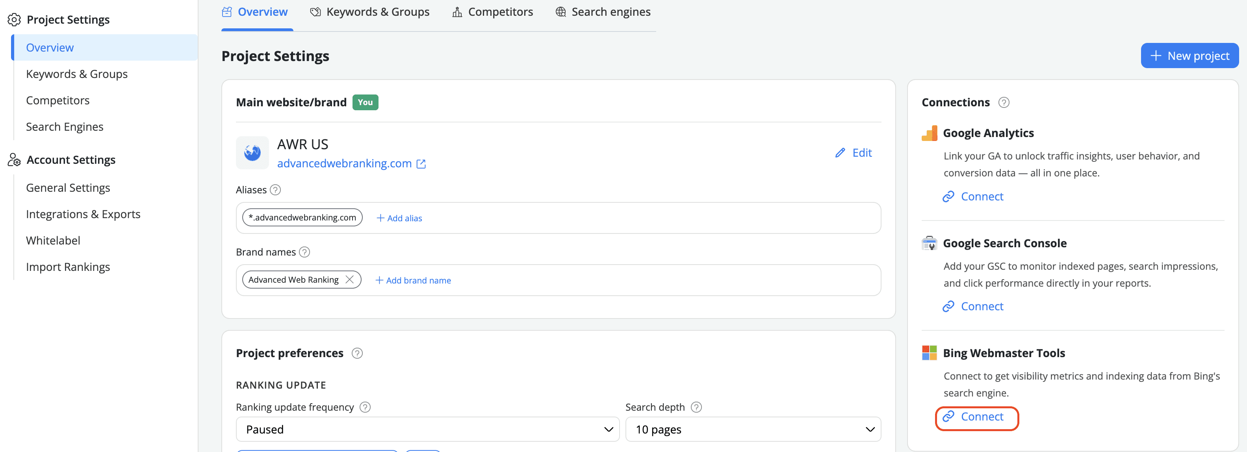This screenshot has width=1247, height=452.
Task: Click the Bing Webmaster Tools logo icon
Action: pos(930,353)
